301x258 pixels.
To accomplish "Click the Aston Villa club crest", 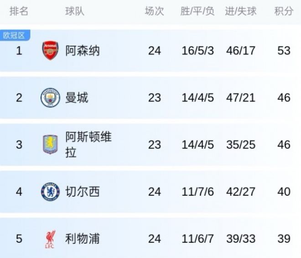I will click(x=50, y=144).
